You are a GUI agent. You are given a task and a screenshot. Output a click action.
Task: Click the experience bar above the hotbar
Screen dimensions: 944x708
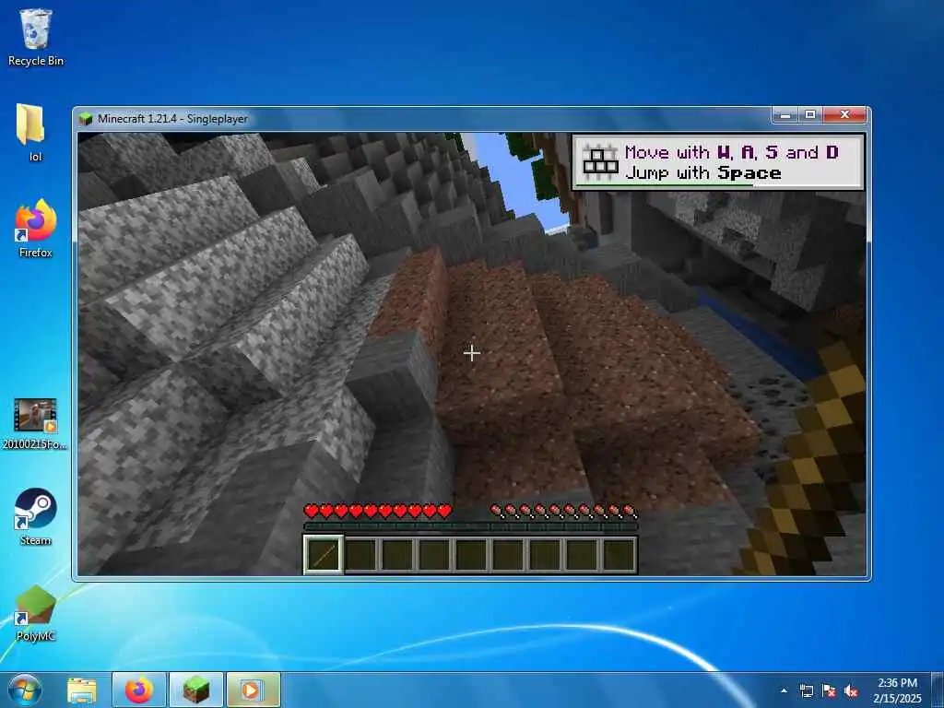click(471, 526)
